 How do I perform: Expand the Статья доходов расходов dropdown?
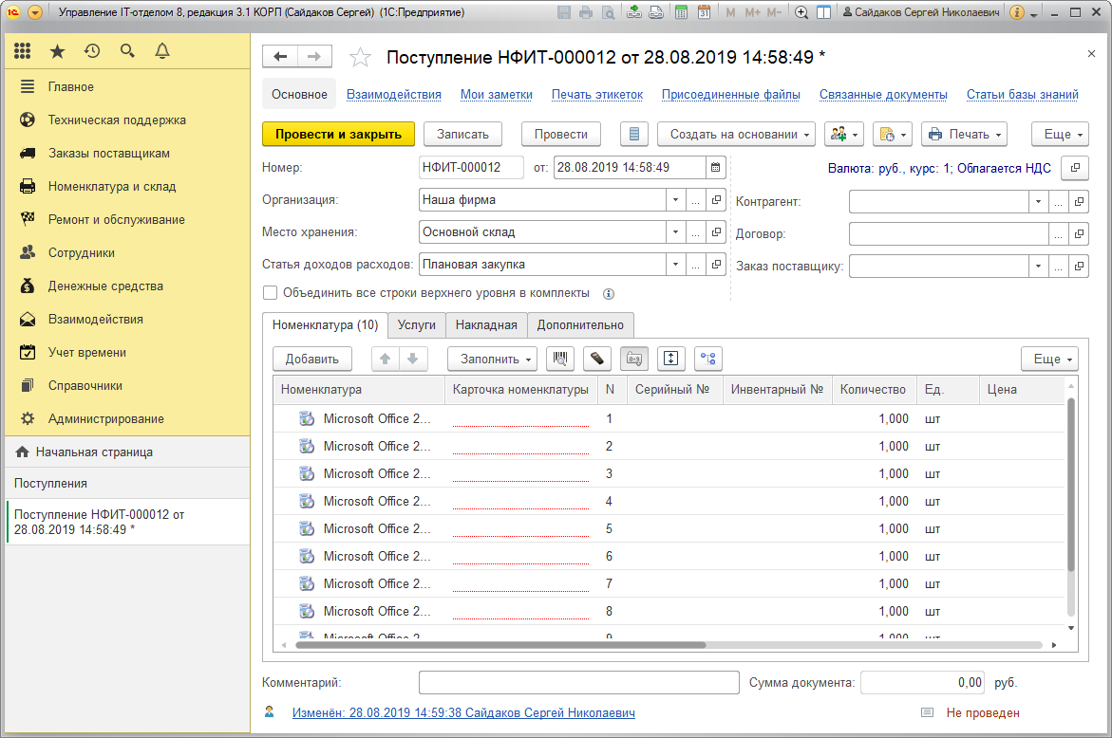click(x=676, y=265)
